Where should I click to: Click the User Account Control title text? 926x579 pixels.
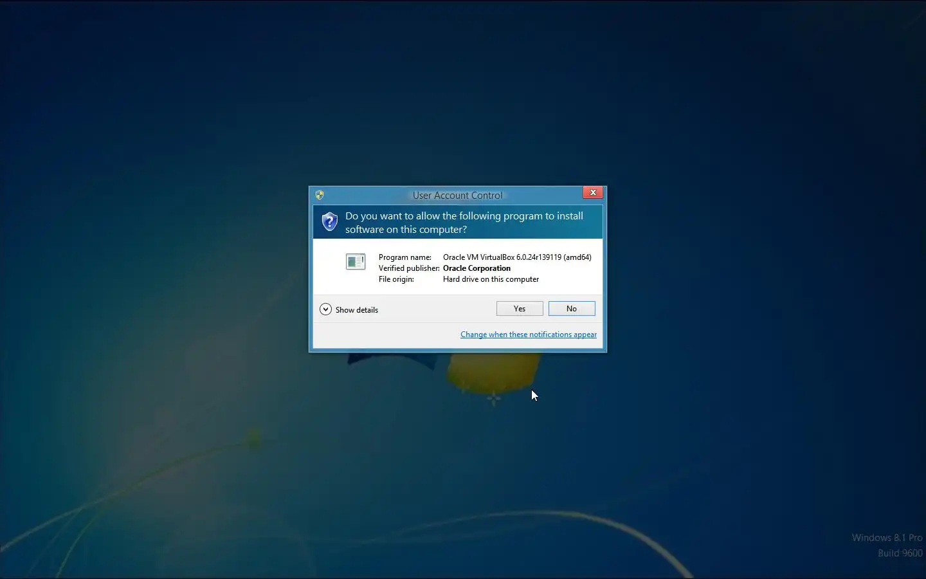pyautogui.click(x=458, y=196)
